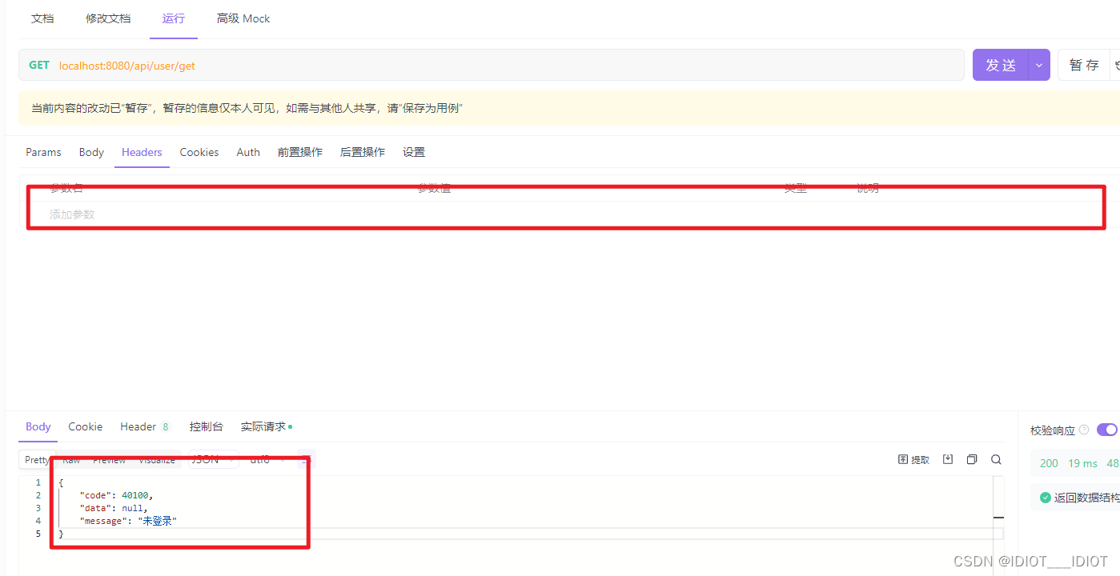Click the 暂存 button
The width and height of the screenshot is (1120, 576).
1085,65
